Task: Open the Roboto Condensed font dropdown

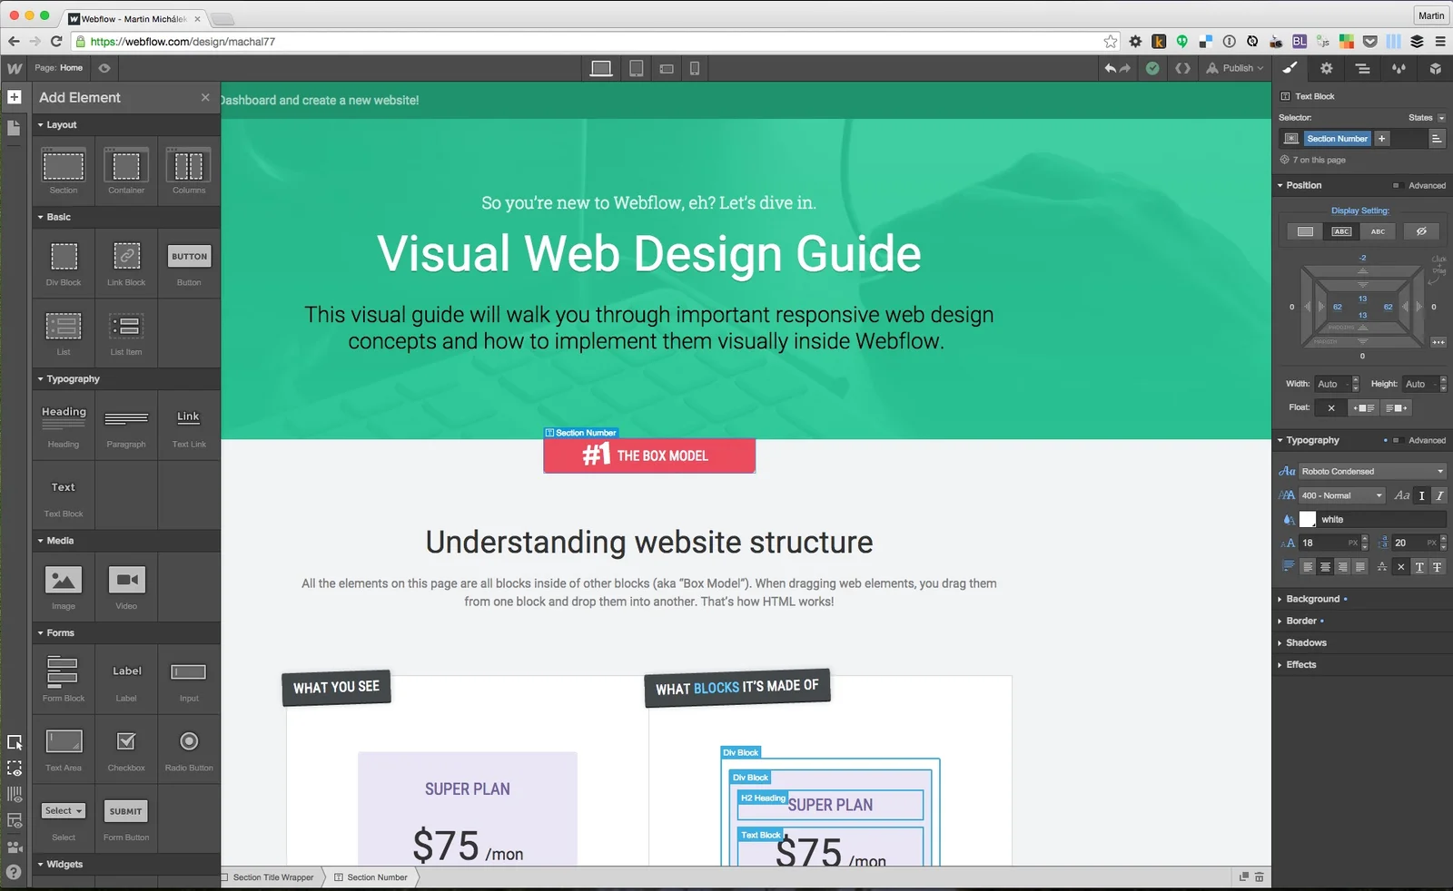Action: tap(1371, 471)
